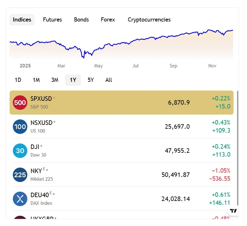Show the All time range
The image size is (247, 226).
[x=109, y=80]
